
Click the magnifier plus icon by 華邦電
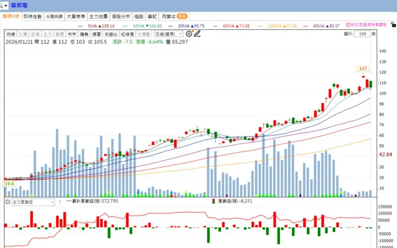(x=4, y=5)
